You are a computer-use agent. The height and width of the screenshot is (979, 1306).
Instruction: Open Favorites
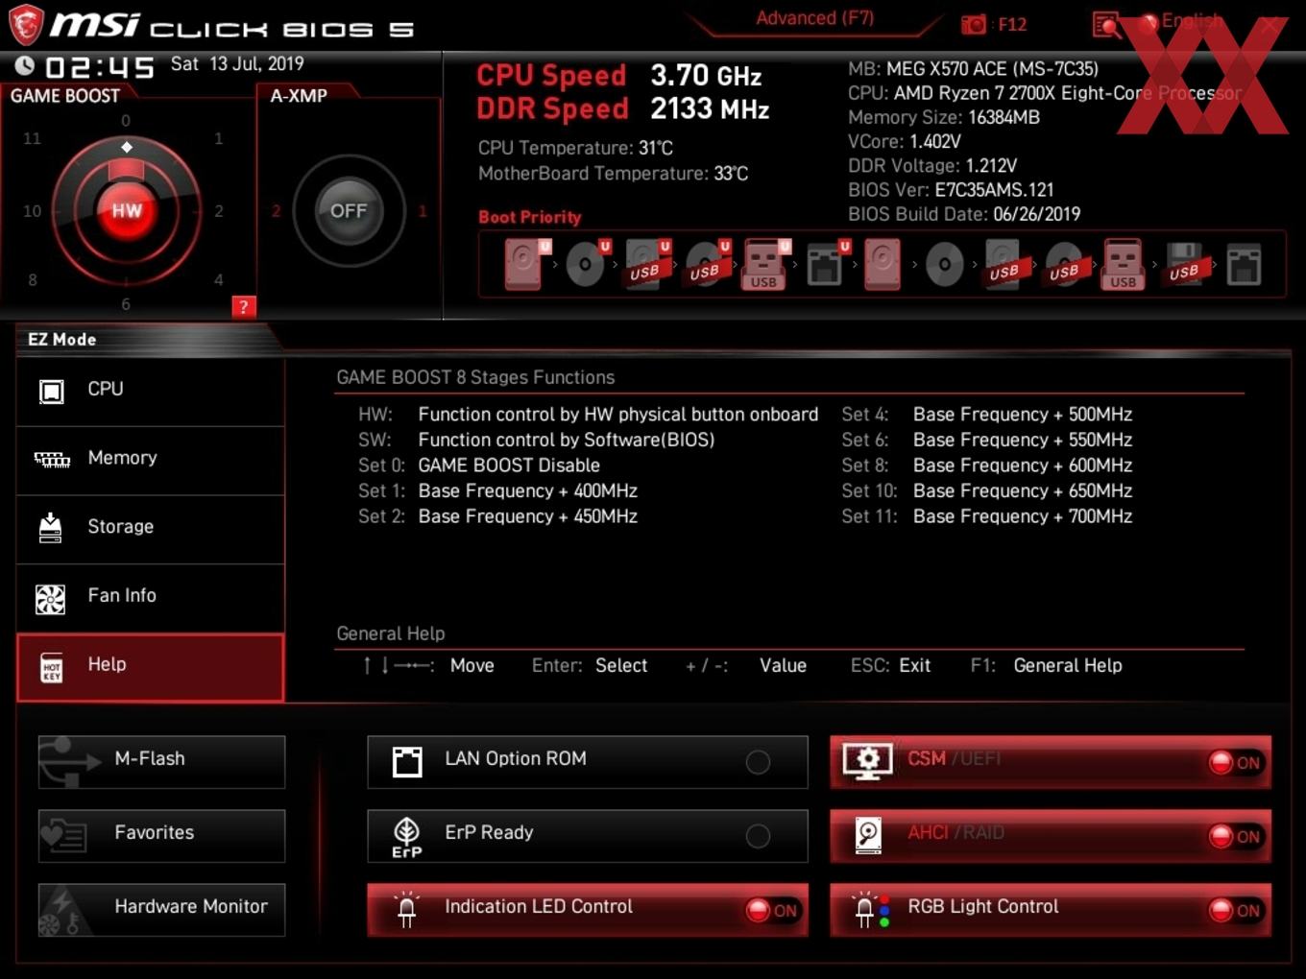(x=161, y=835)
